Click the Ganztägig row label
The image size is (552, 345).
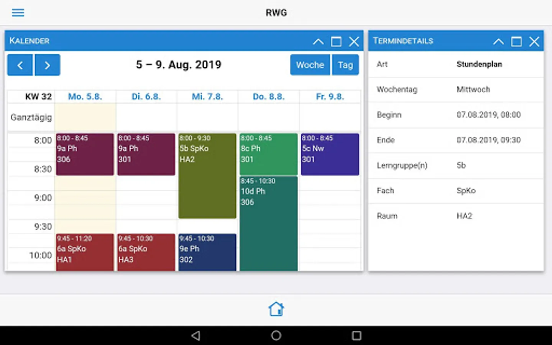tap(31, 117)
